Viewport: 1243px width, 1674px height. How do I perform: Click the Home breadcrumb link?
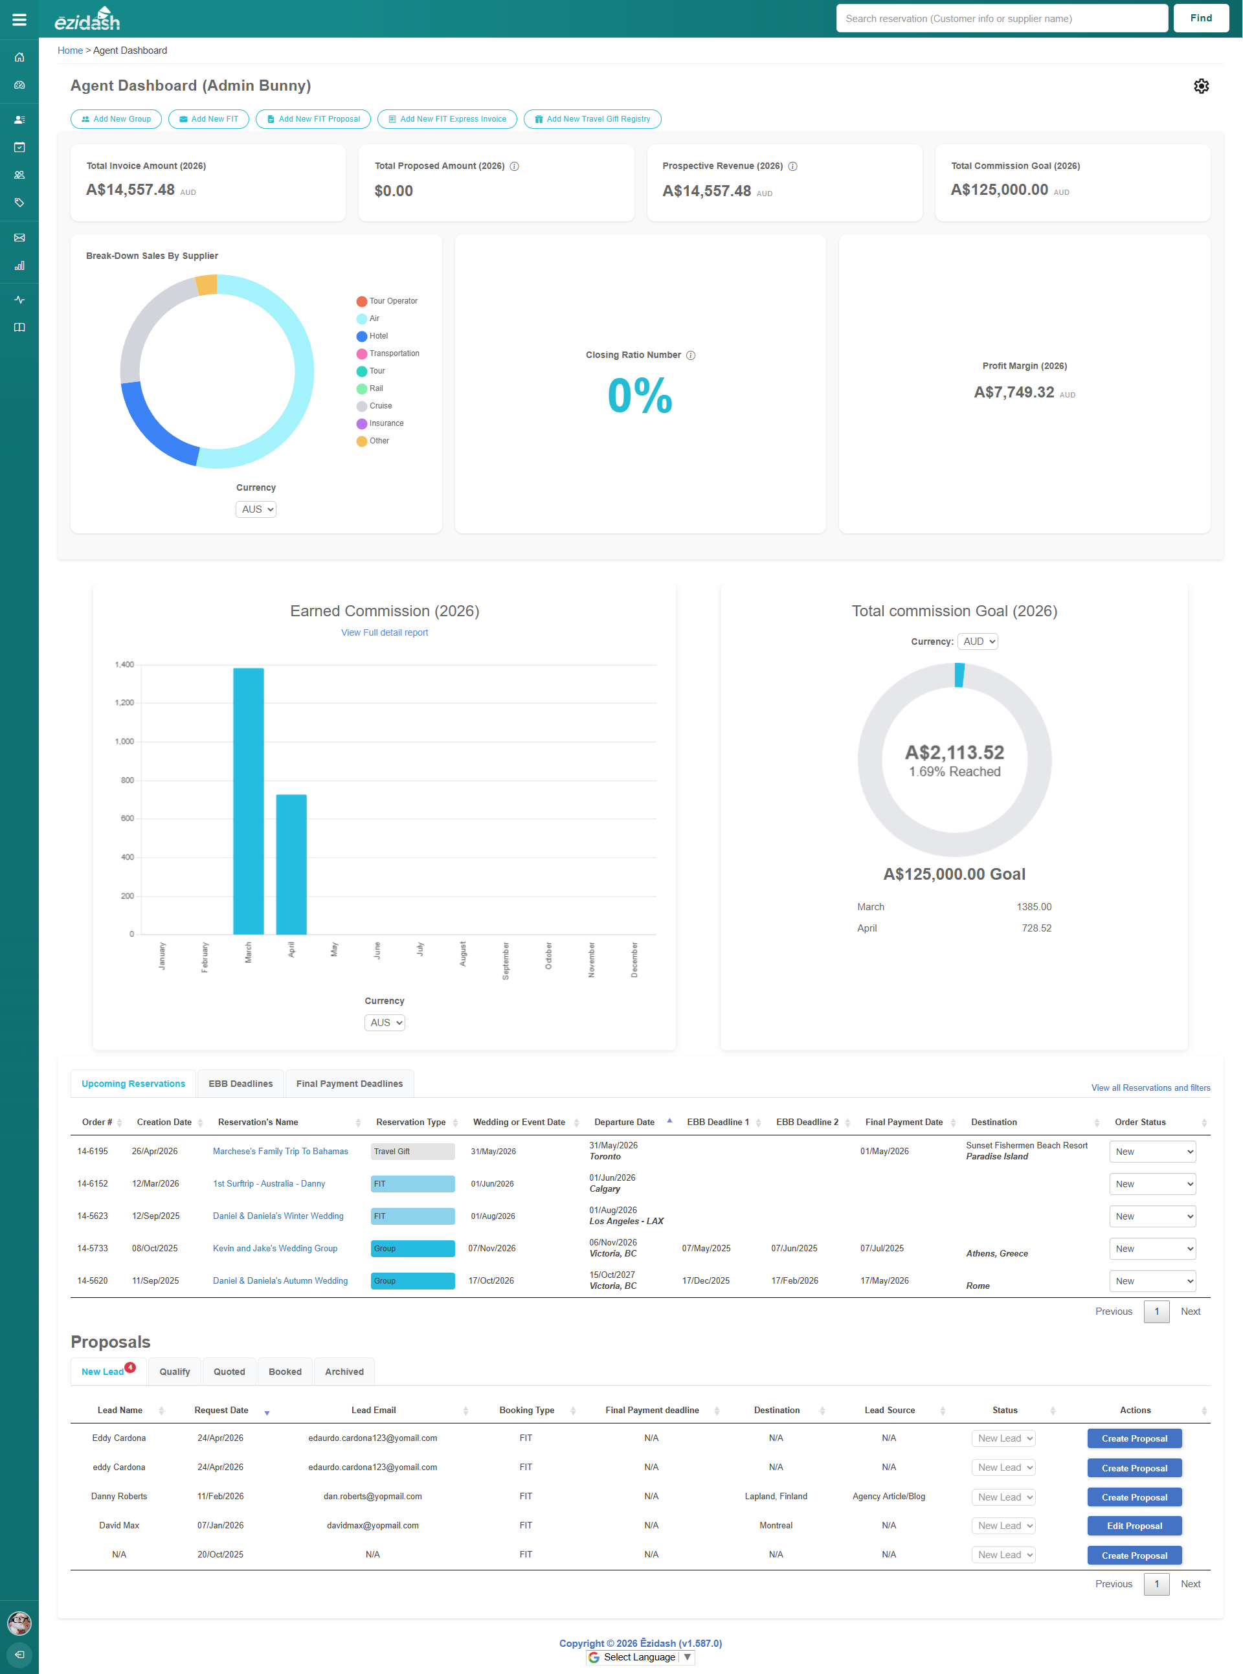pos(70,50)
